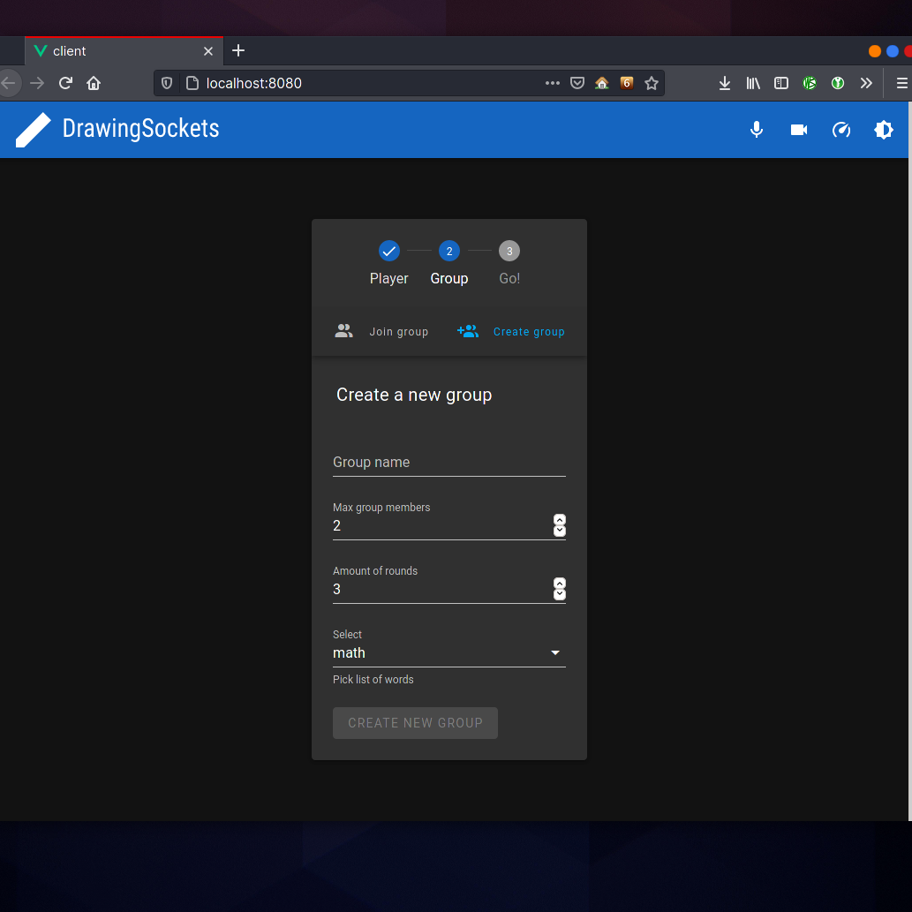Decrease Amount of rounds value

(560, 595)
